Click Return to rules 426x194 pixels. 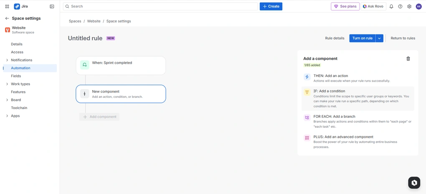pyautogui.click(x=403, y=38)
